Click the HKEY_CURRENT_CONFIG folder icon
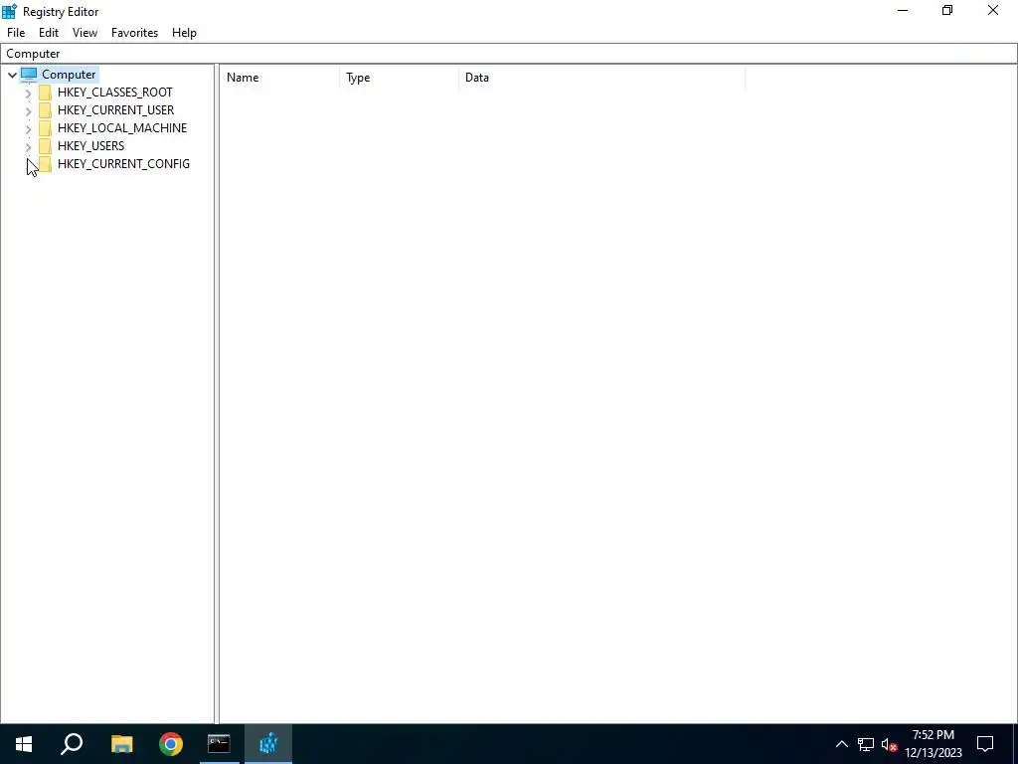 [x=45, y=164]
